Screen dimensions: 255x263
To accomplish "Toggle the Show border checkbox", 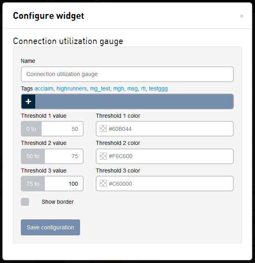I will coord(25,202).
